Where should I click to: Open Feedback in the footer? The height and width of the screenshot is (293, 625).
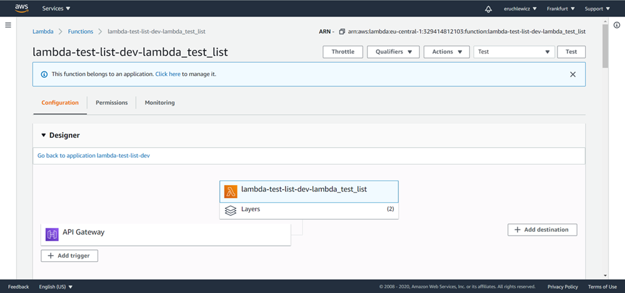click(x=18, y=287)
